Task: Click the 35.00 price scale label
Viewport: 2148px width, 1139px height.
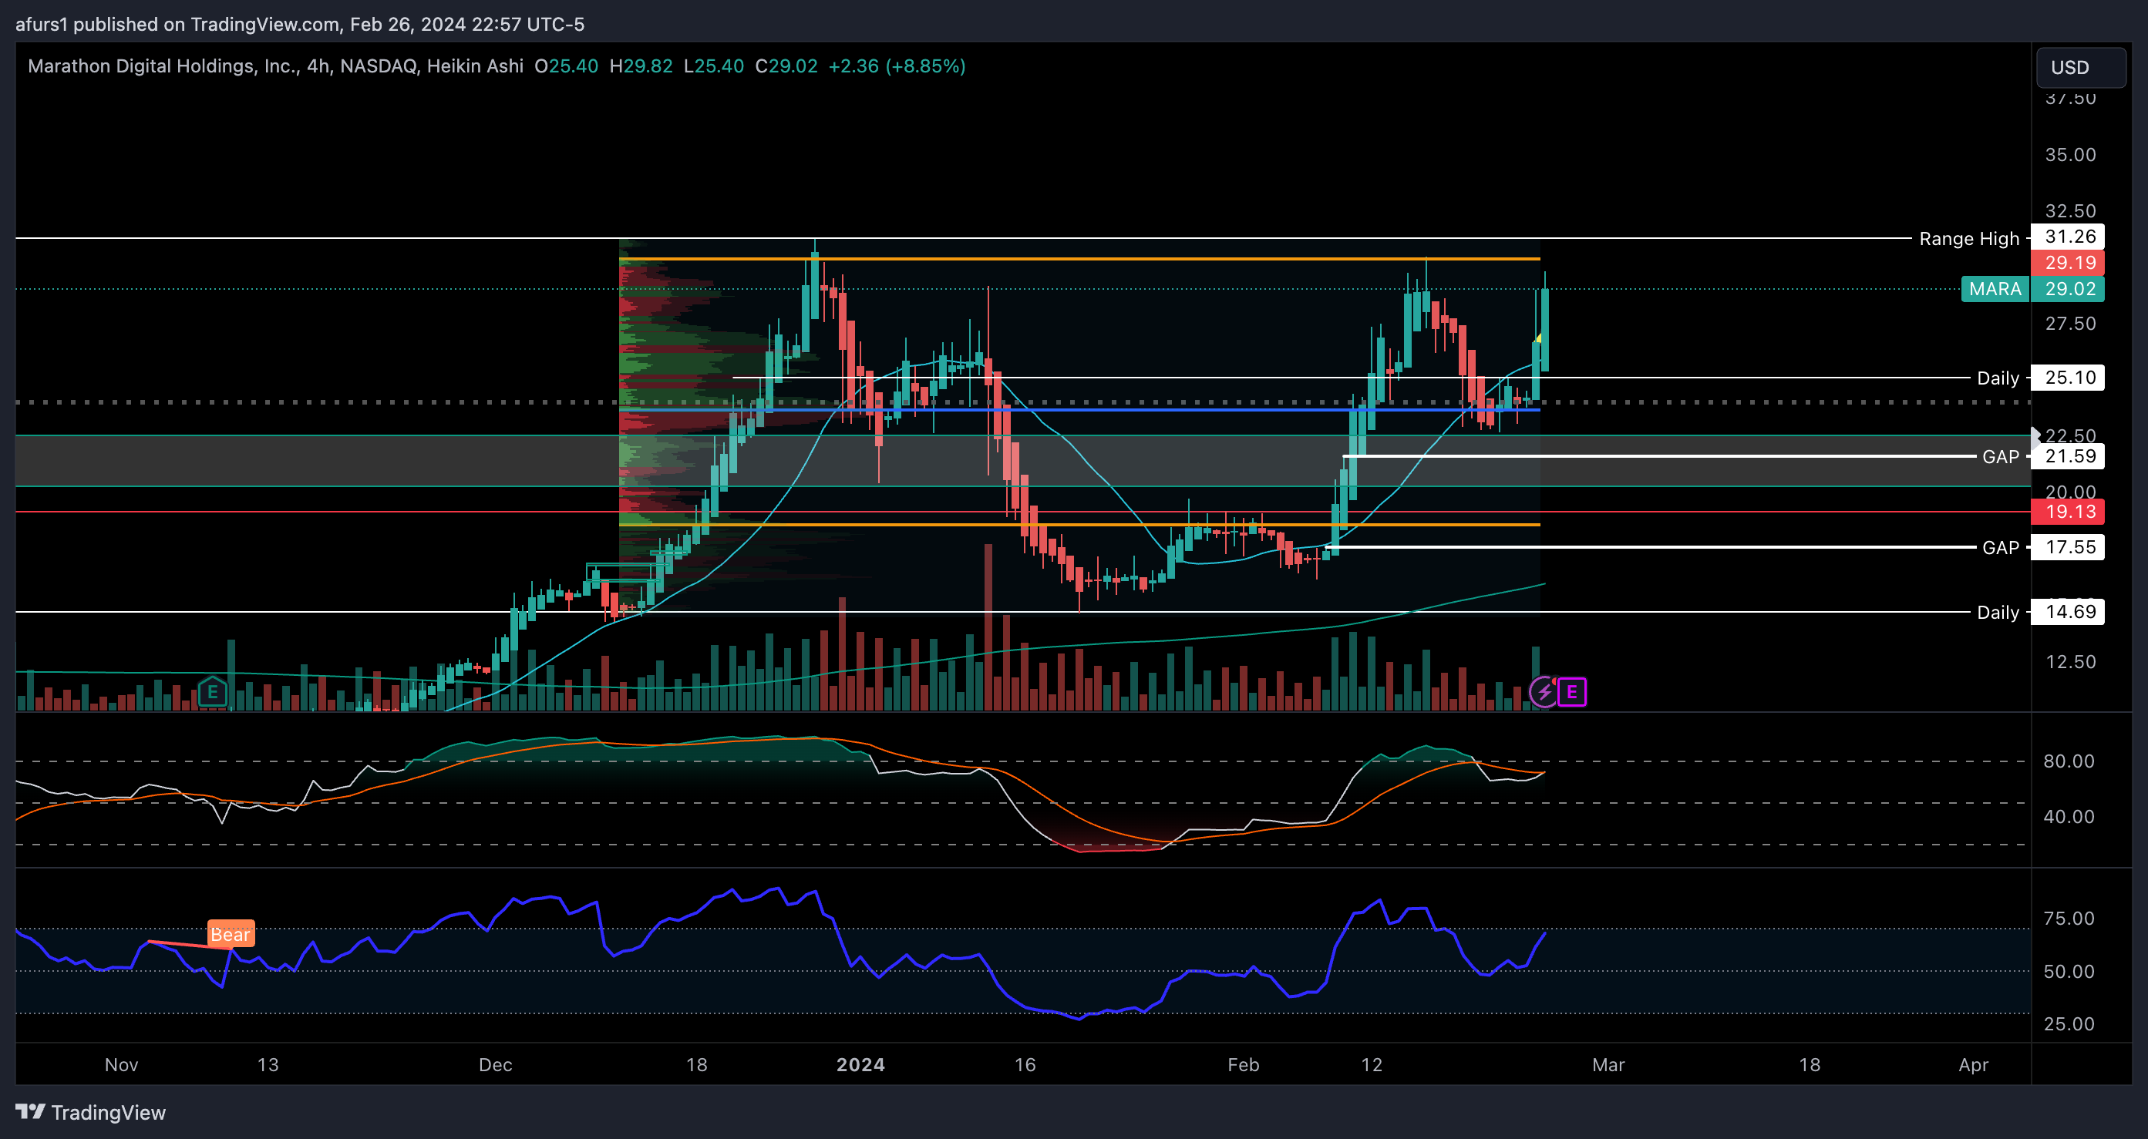Action: click(x=2069, y=155)
